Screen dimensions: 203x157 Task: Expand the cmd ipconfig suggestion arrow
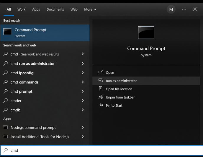pyautogui.click(x=83, y=73)
